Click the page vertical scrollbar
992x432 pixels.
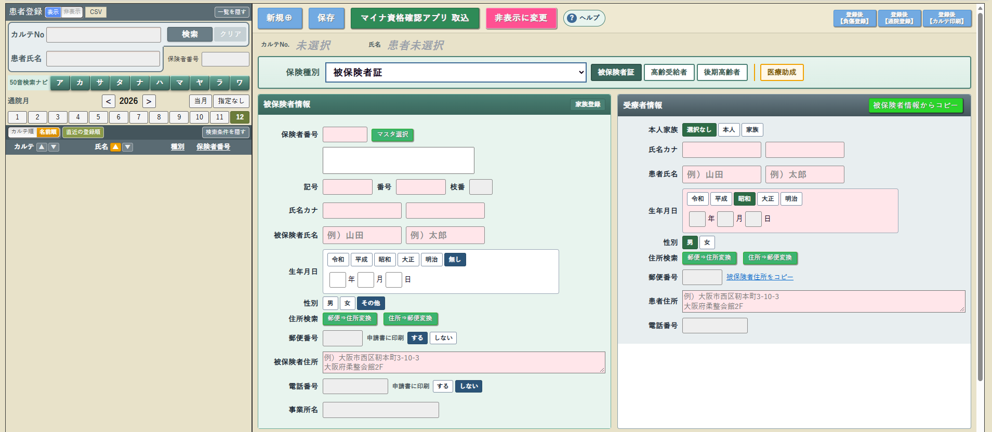980,197
